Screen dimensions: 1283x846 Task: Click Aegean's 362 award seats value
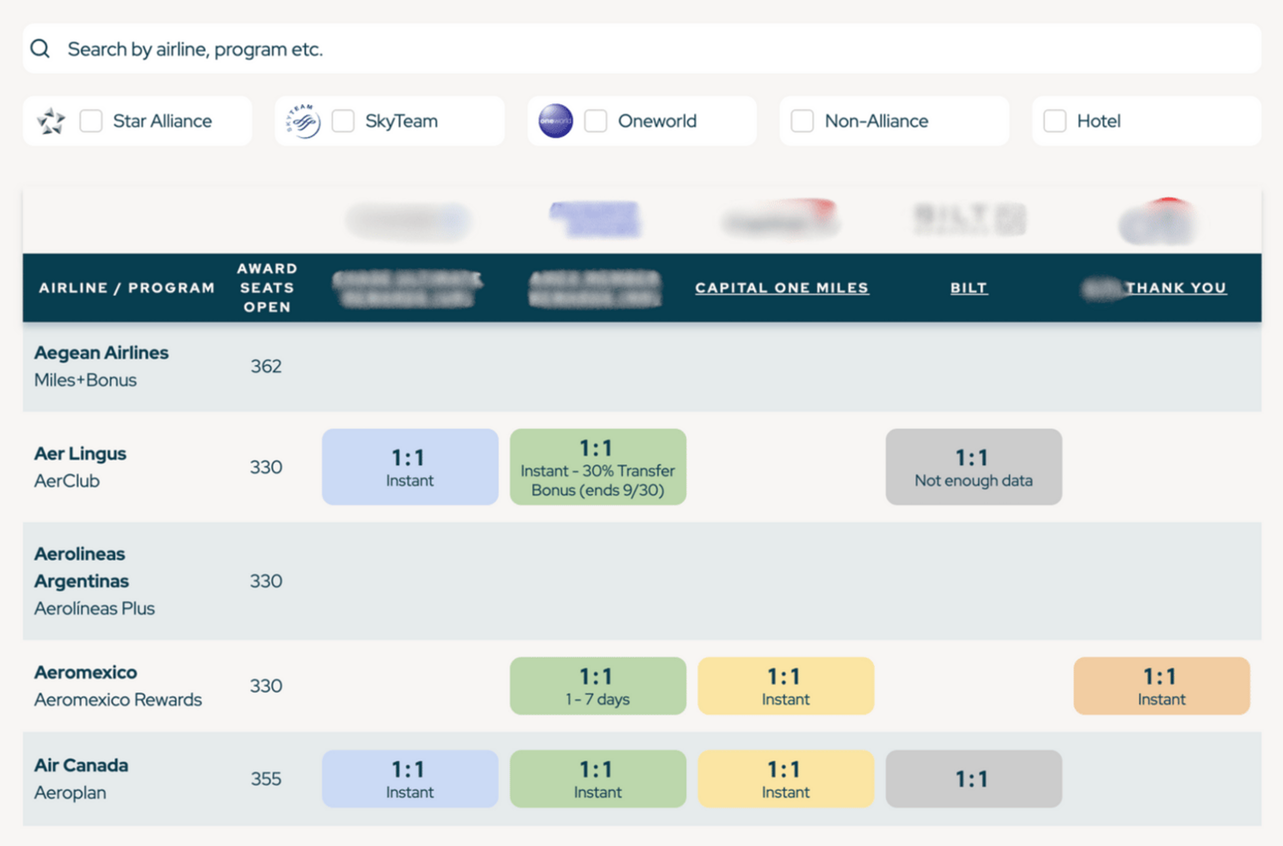point(266,366)
